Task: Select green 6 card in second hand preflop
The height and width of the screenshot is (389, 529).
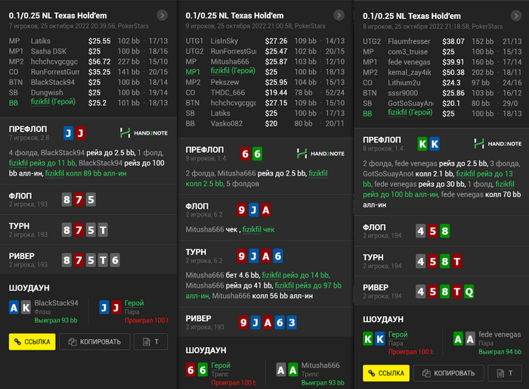Action: 257,154
